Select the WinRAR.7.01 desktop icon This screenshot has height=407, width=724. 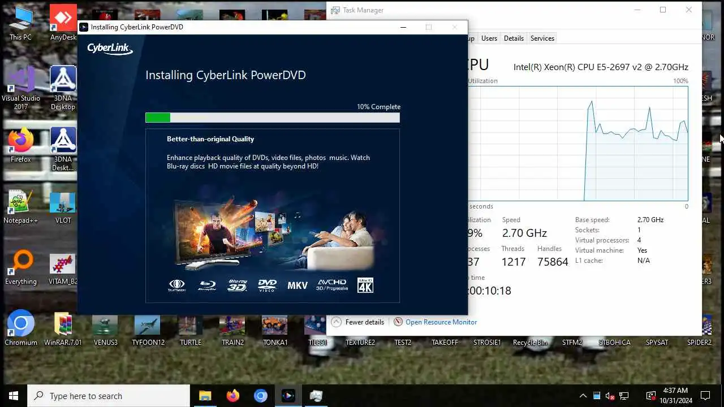click(x=63, y=328)
